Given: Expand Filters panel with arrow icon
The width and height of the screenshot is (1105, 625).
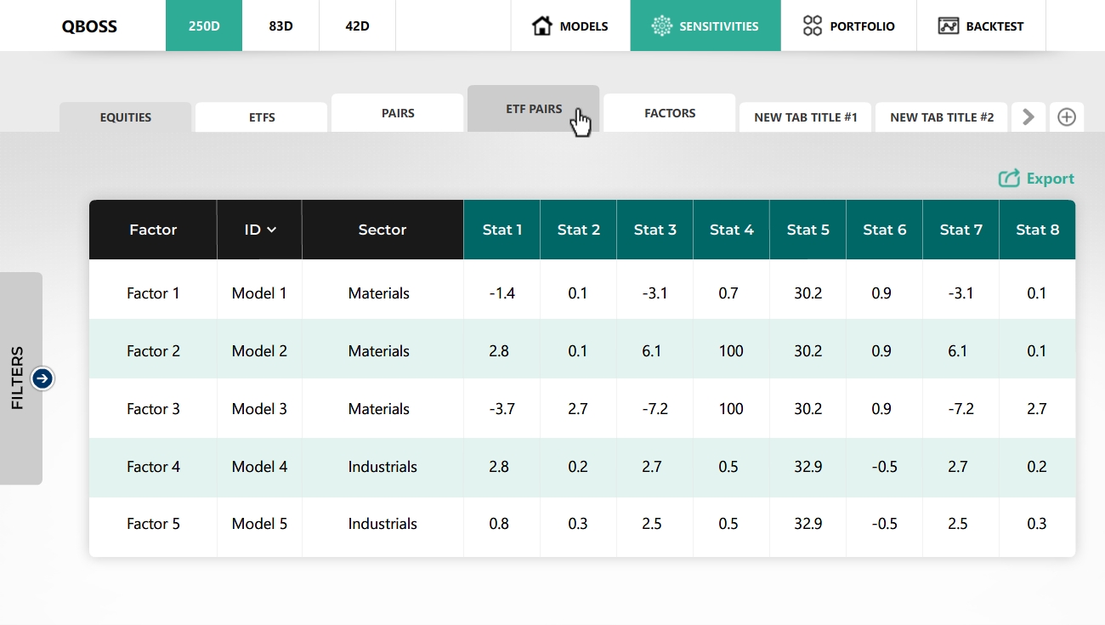Looking at the screenshot, I should point(42,378).
